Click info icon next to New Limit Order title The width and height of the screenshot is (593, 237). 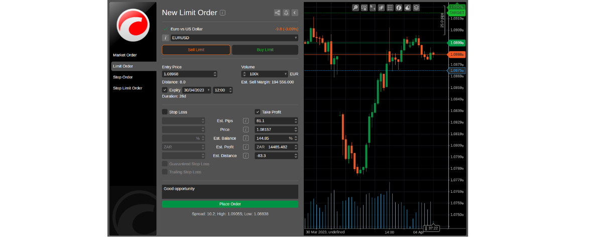(x=222, y=13)
